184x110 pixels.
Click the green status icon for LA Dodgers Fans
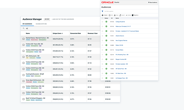106,78
